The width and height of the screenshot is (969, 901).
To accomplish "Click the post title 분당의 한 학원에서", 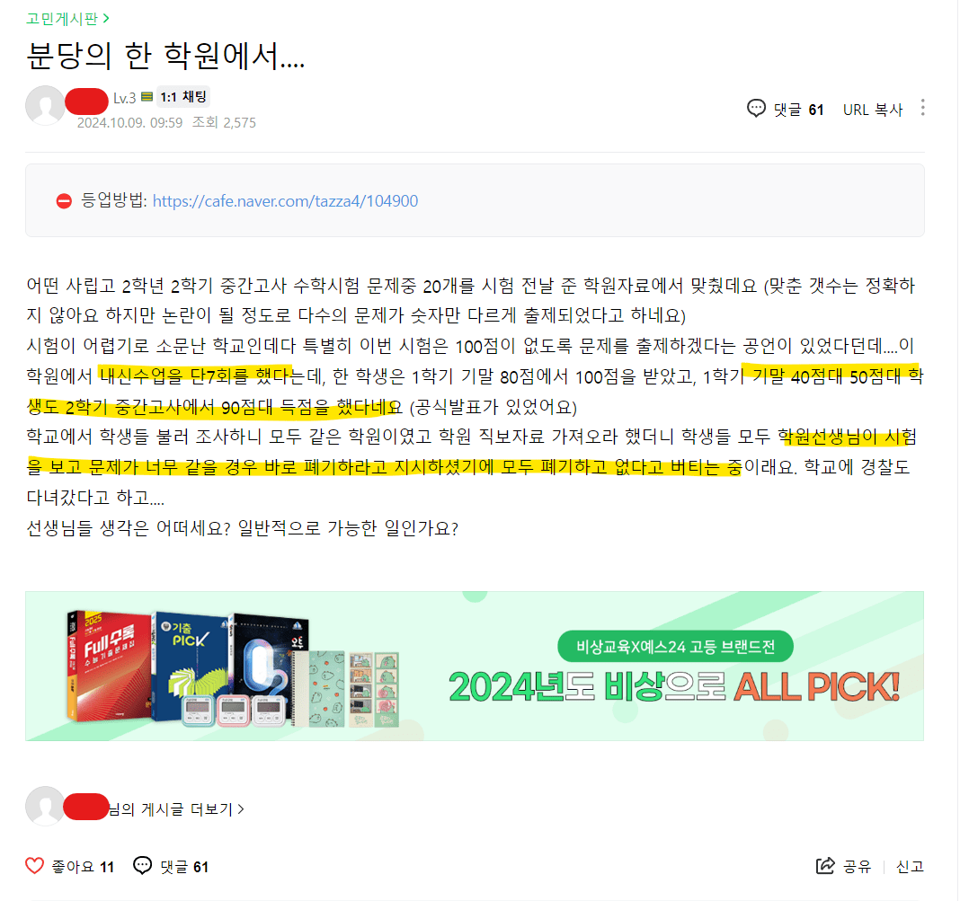I will (x=165, y=56).
